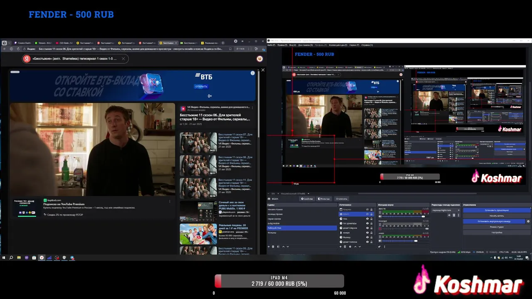532x299 pixels.
Task: Add a new scene with the plus icon in Scenes panel
Action: point(268,247)
